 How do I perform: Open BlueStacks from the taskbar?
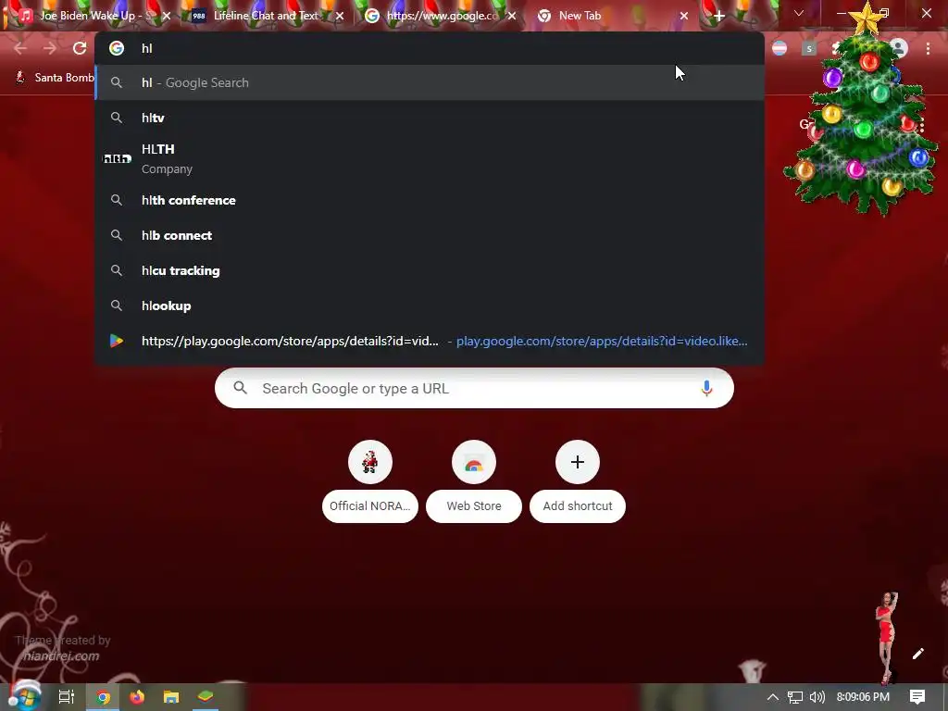click(x=206, y=697)
